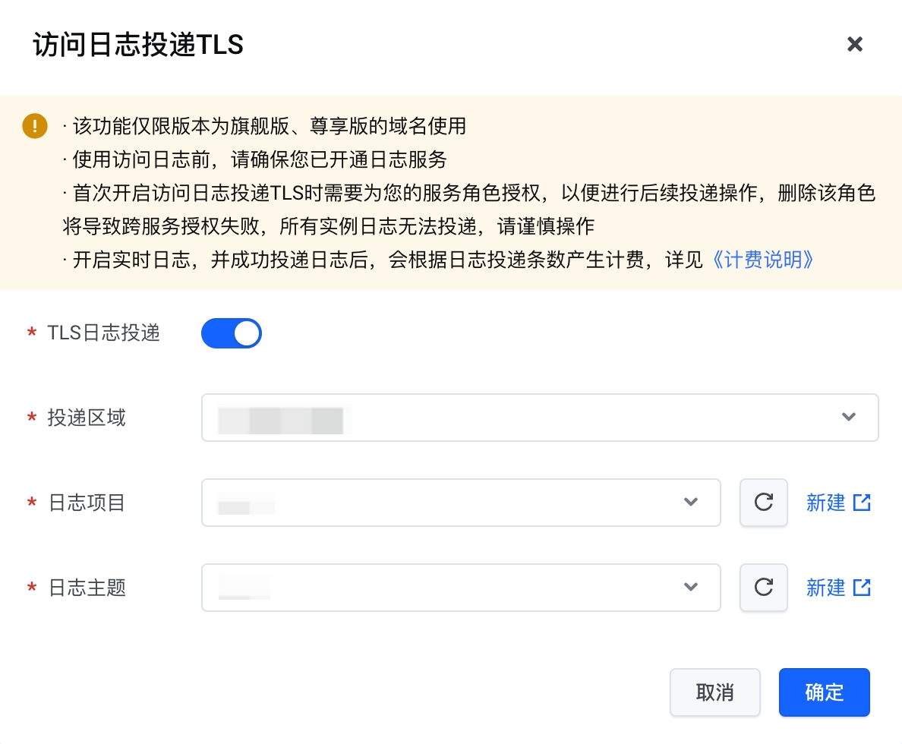Click the chevron arrow in 日志主题 field
Screen dimensions: 902x744
pyautogui.click(x=691, y=587)
